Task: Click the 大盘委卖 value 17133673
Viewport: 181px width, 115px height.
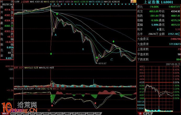Action: (175, 44)
